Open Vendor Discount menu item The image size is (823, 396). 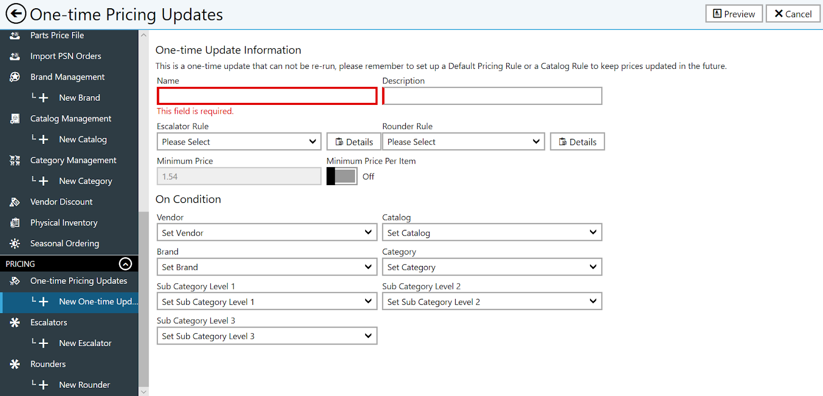pos(62,202)
